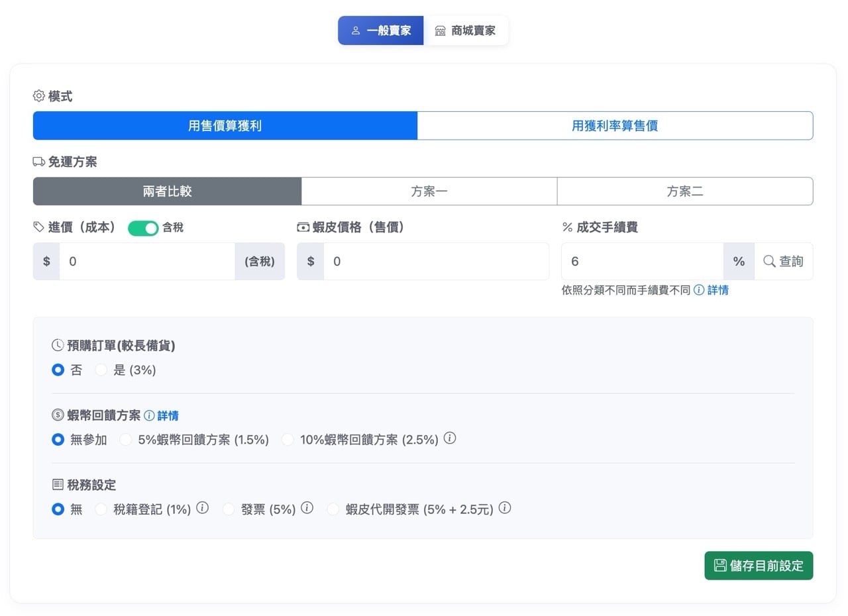
Task: Click the tag icon beside 進價（成本）
Action: (38, 227)
